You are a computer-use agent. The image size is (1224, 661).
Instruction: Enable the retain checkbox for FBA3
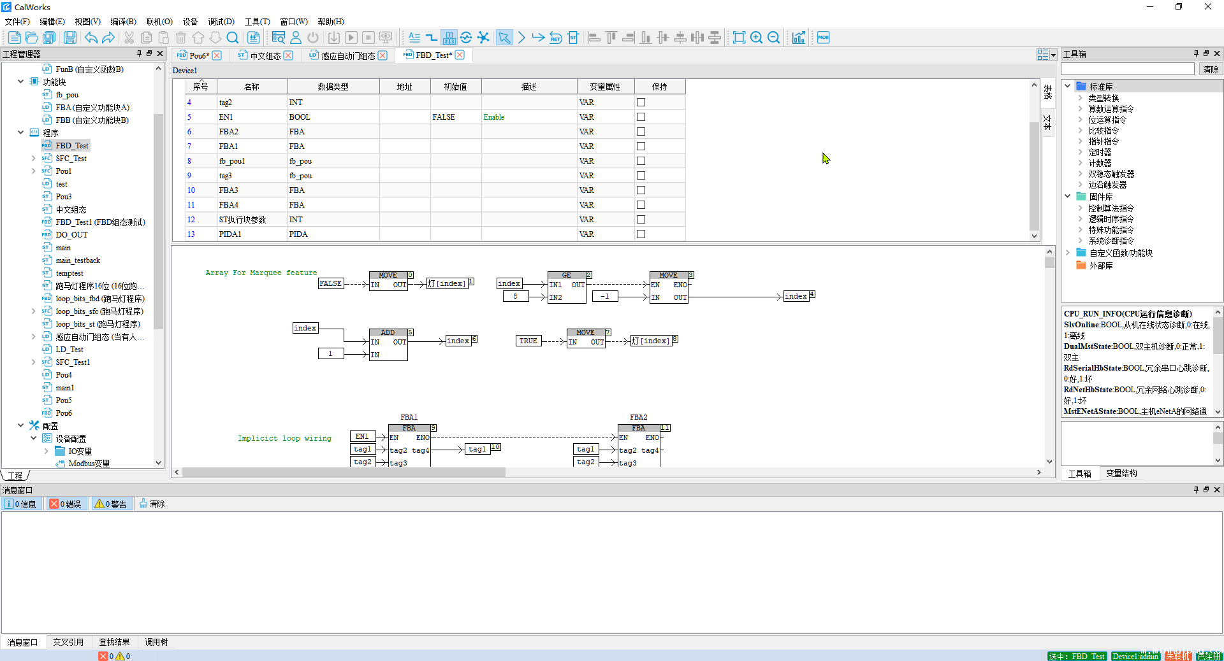(x=641, y=190)
